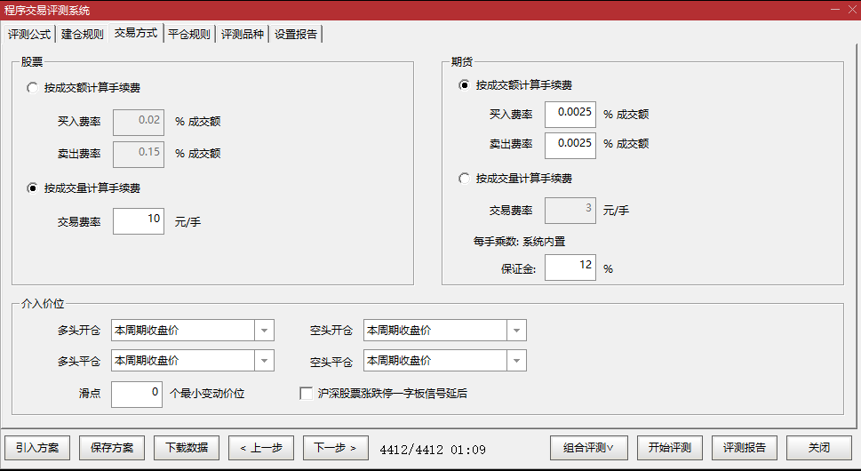This screenshot has height=471, width=861.
Task: Switch to the 平仓规则 tab
Action: point(189,35)
